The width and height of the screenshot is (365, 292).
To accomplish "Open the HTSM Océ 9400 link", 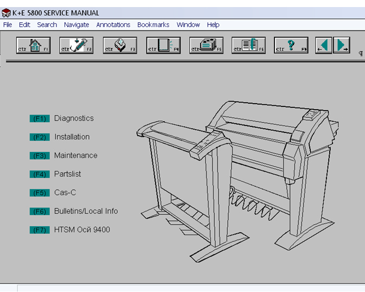I will pos(82,230).
